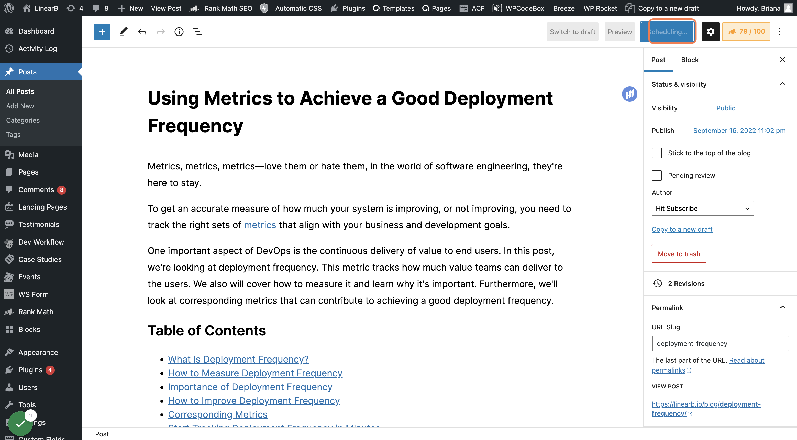Click the Move to trash button
The width and height of the screenshot is (797, 440).
click(x=679, y=254)
